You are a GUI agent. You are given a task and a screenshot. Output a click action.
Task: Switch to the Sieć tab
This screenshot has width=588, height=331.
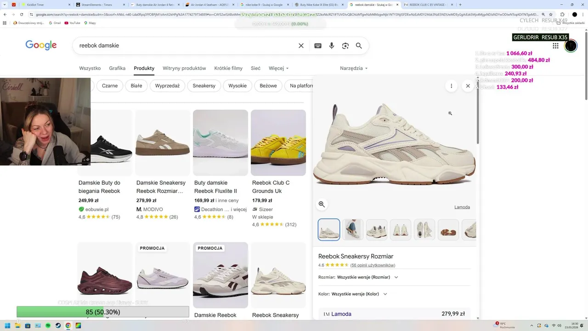[255, 68]
